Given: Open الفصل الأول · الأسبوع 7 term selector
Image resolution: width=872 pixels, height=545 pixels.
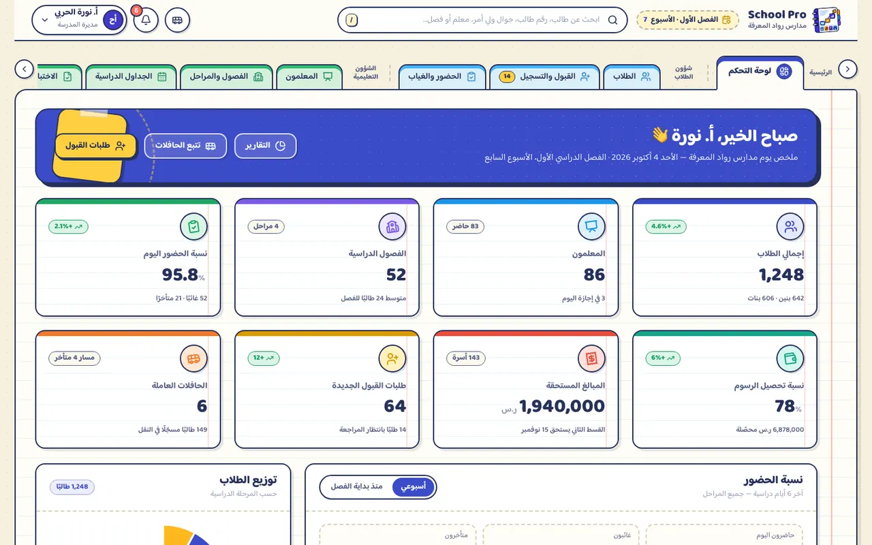Looking at the screenshot, I should (687, 20).
